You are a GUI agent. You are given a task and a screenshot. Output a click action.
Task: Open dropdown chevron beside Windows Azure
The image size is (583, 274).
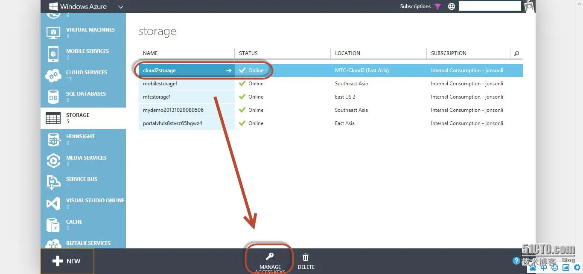pos(120,7)
